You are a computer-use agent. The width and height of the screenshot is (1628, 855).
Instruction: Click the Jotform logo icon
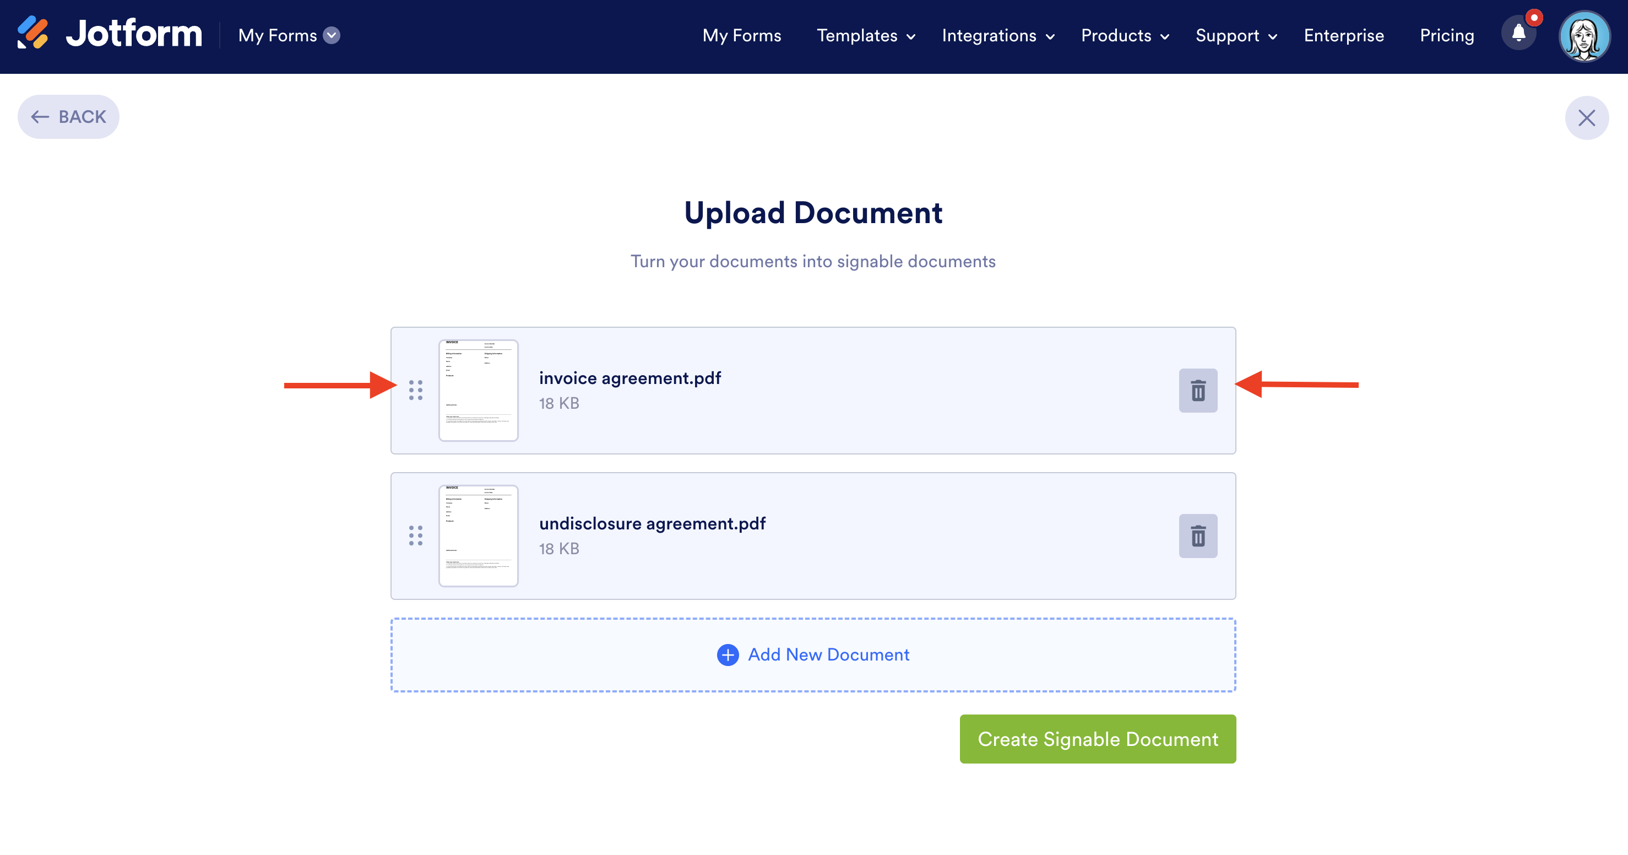(33, 33)
